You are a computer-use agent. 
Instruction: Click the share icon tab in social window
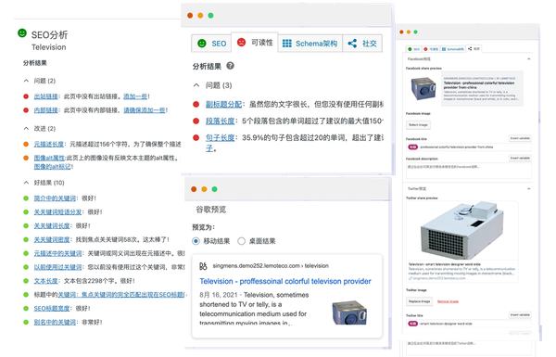click(474, 48)
